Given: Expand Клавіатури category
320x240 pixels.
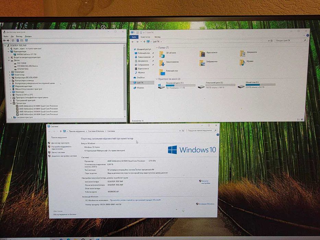Looking at the screenshot, I should coord(9,72).
